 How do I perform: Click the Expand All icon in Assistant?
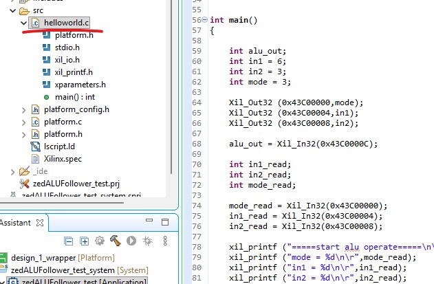point(83,241)
